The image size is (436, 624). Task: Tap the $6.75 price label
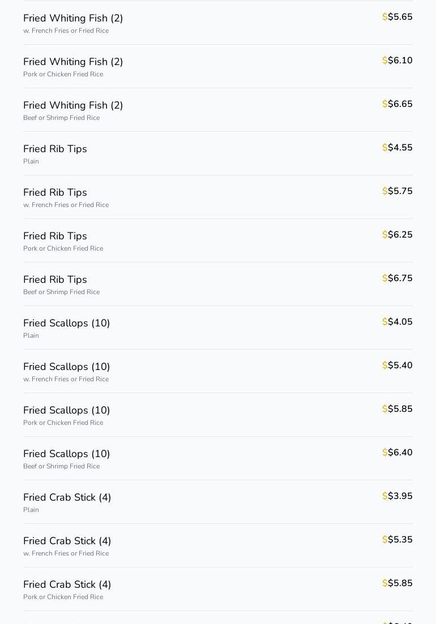coord(397,278)
